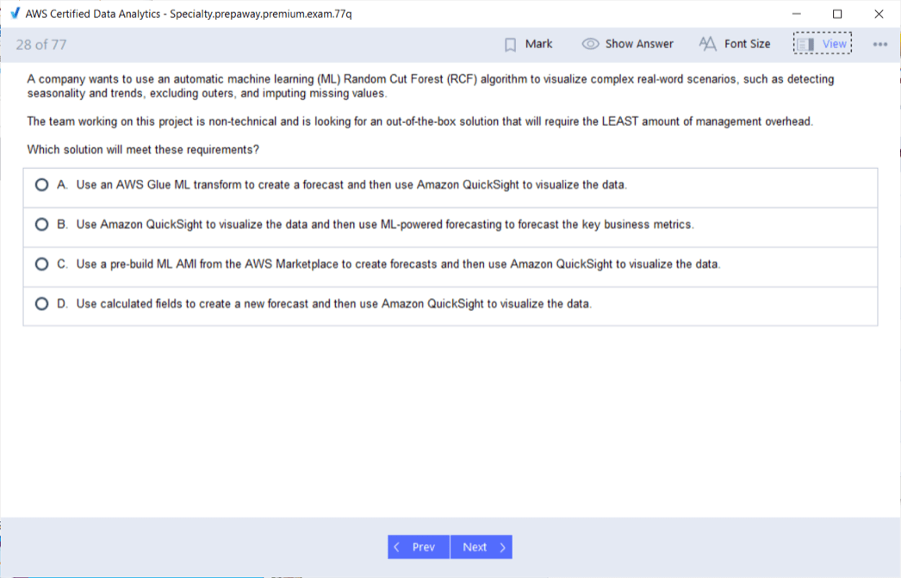
Task: Choose option D radio button
Action: pyautogui.click(x=41, y=303)
